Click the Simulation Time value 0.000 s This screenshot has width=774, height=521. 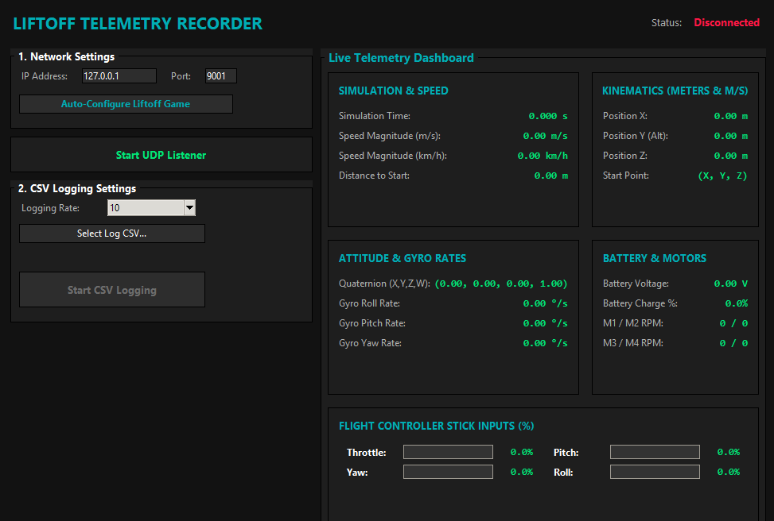point(548,116)
